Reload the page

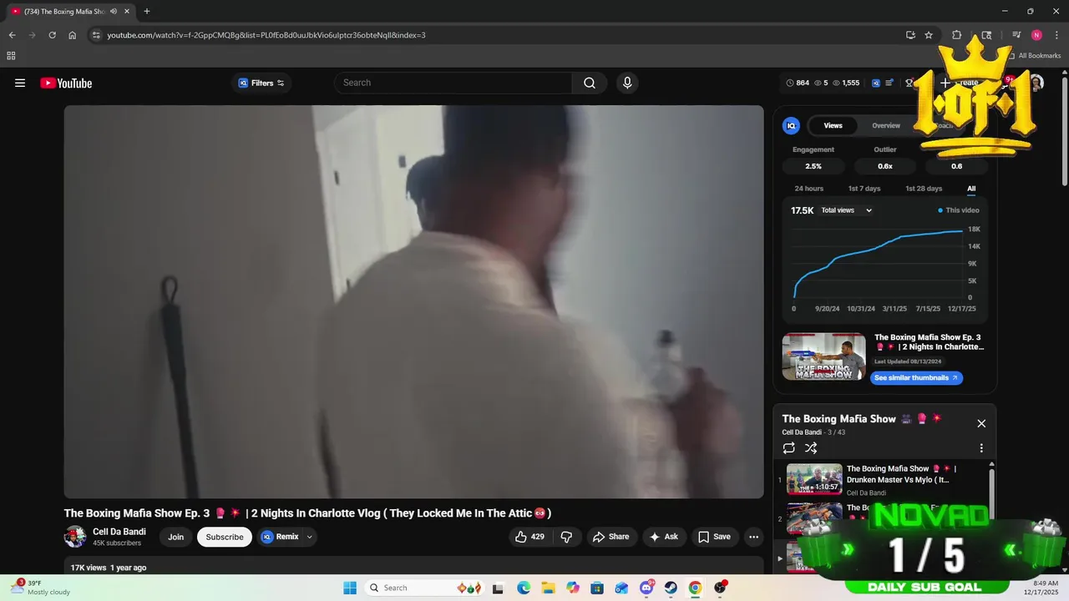click(52, 35)
